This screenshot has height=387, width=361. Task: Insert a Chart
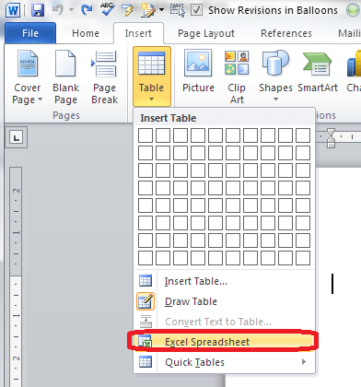(353, 72)
